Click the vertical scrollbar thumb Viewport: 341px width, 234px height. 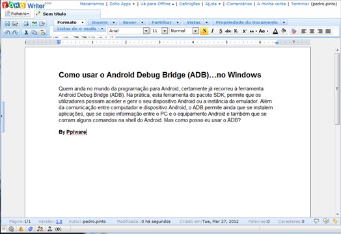pos(337,88)
